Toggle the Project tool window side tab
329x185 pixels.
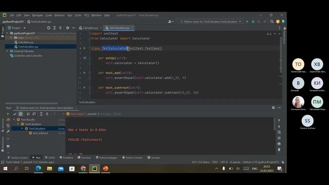pos(3,32)
